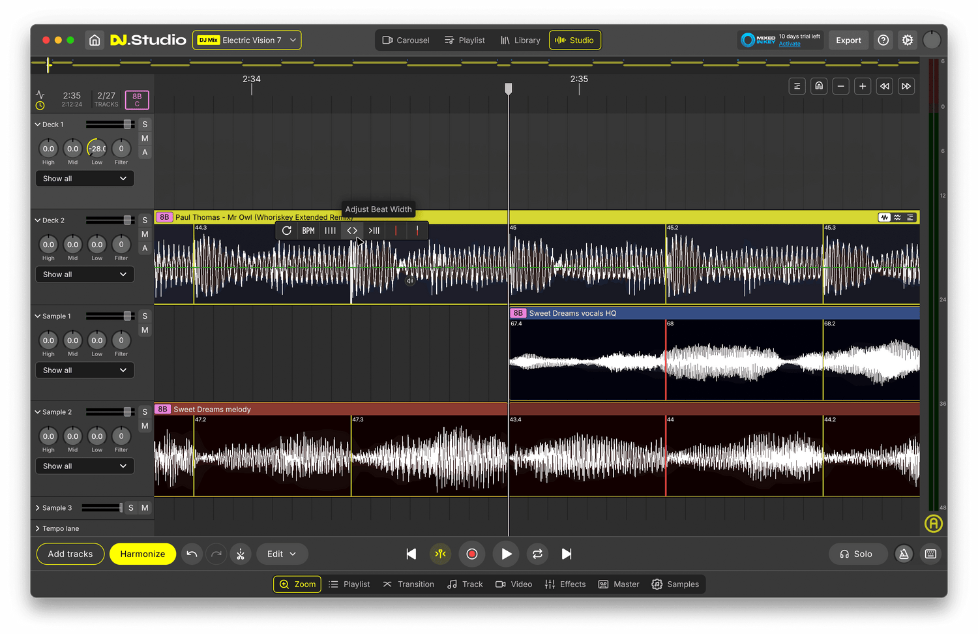978x634 pixels.
Task: Solo Deck 1 with S button
Action: 145,125
